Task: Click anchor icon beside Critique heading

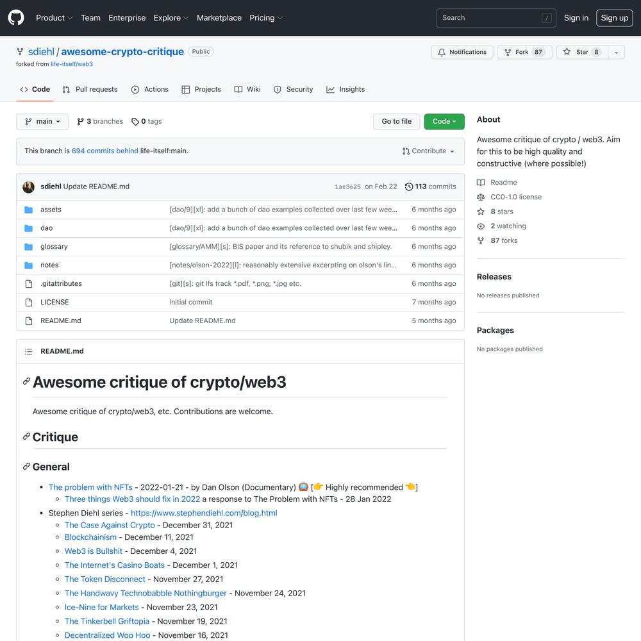Action: [x=26, y=437]
